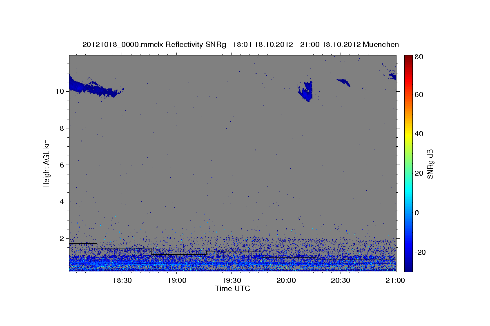Viewport: 490px width, 326px height.
Task: Click the plot title text
Action: click(x=241, y=44)
